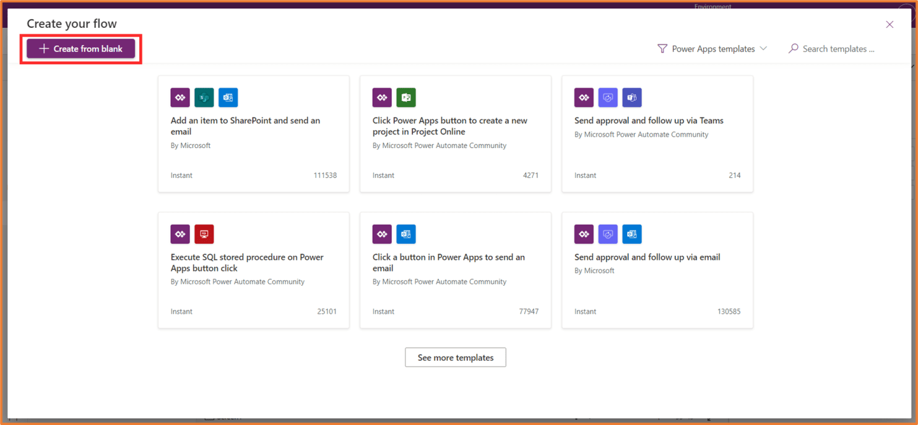Image resolution: width=918 pixels, height=425 pixels.
Task: Select the Send approval and follow up via Teams template
Action: pyautogui.click(x=657, y=134)
